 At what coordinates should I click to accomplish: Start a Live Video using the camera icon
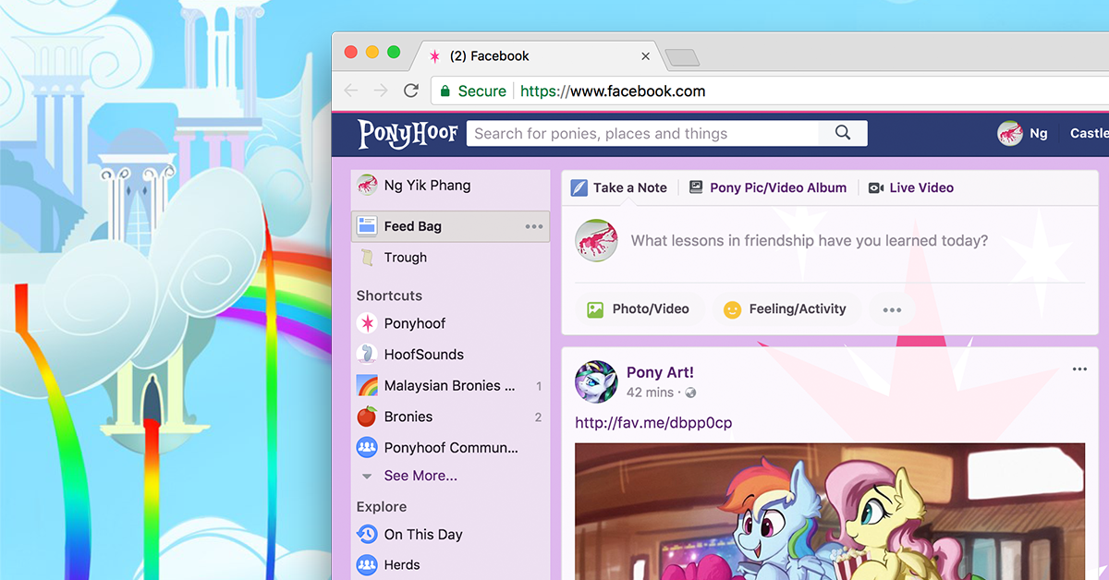(875, 187)
